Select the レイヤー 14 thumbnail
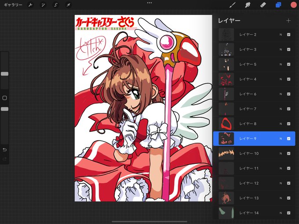Image resolution: width=299 pixels, height=224 pixels. [226, 213]
